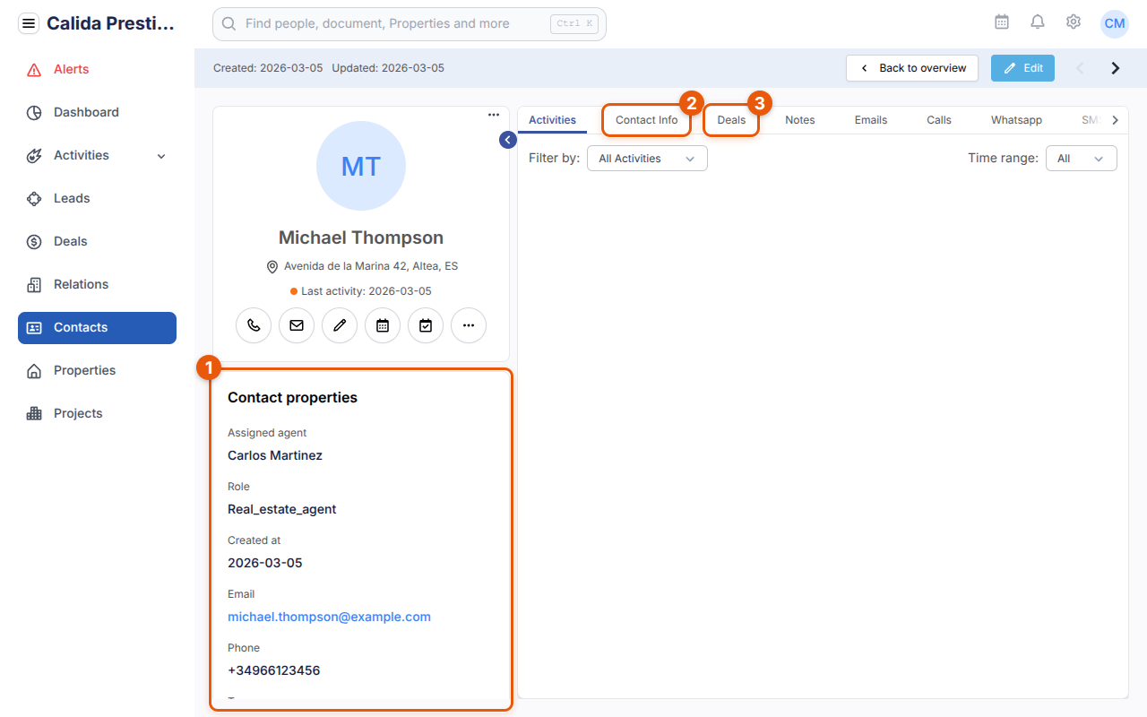Open the calendar icon in top header
Screen dimensions: 1147x717
tap(1002, 22)
